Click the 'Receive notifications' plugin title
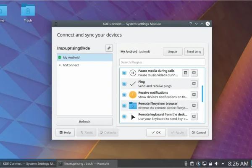Viewport: 252px width, 168px height. click(x=153, y=92)
